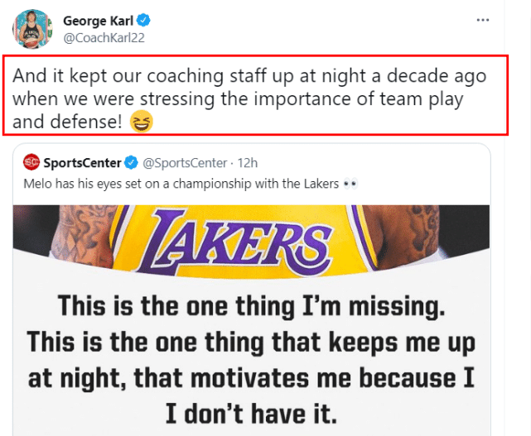Click the laughing emoji ending the tweet
Screen dimensions: 531x436
click(142, 123)
